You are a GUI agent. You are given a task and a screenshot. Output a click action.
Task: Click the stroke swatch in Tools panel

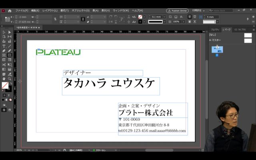click(x=9, y=89)
